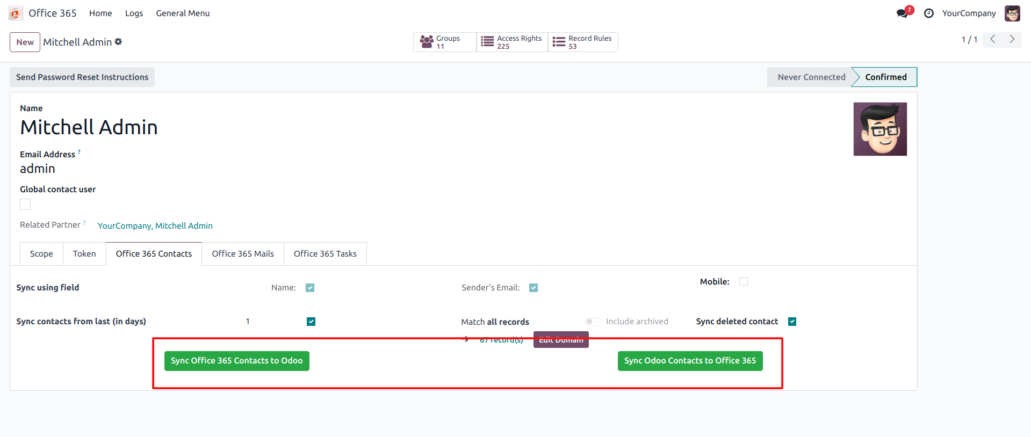Uncheck the Sync deleted contact checkbox
This screenshot has height=437, width=1031.
click(792, 322)
